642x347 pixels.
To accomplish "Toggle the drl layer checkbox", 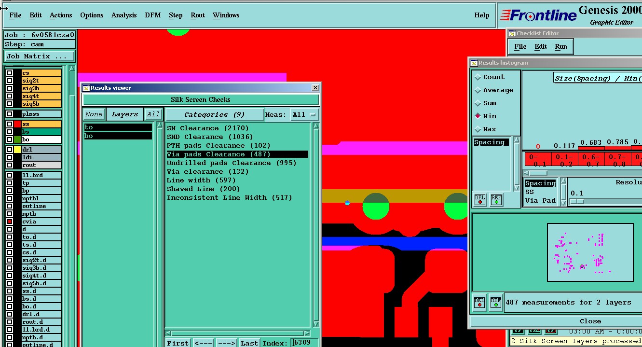I will (10, 150).
